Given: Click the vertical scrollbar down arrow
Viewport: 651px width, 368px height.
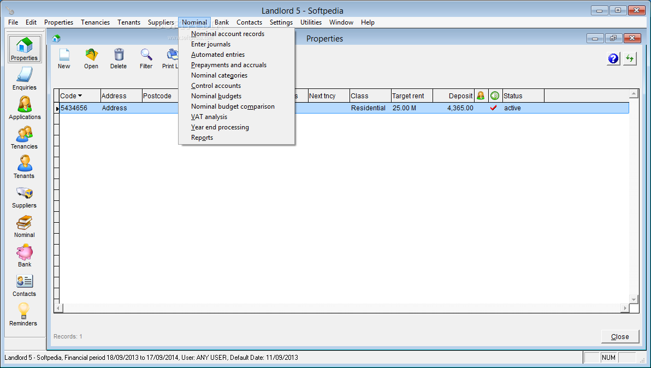Looking at the screenshot, I should coord(634,299).
